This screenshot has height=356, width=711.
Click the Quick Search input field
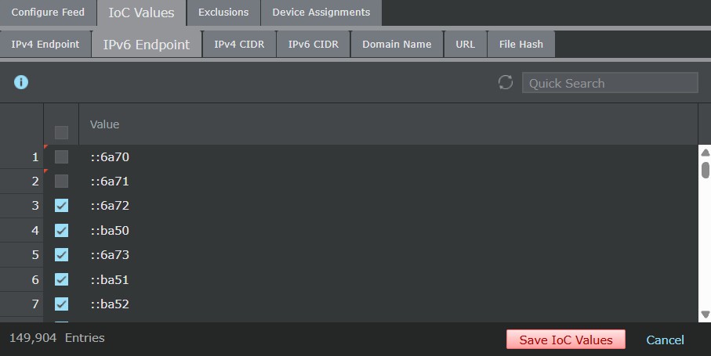tap(610, 83)
